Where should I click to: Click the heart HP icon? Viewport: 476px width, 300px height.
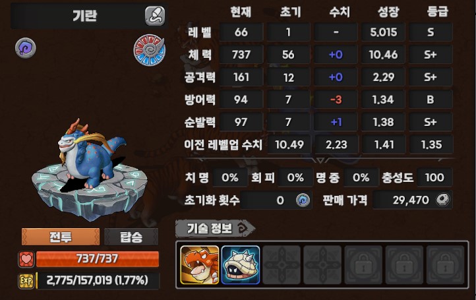[26, 259]
